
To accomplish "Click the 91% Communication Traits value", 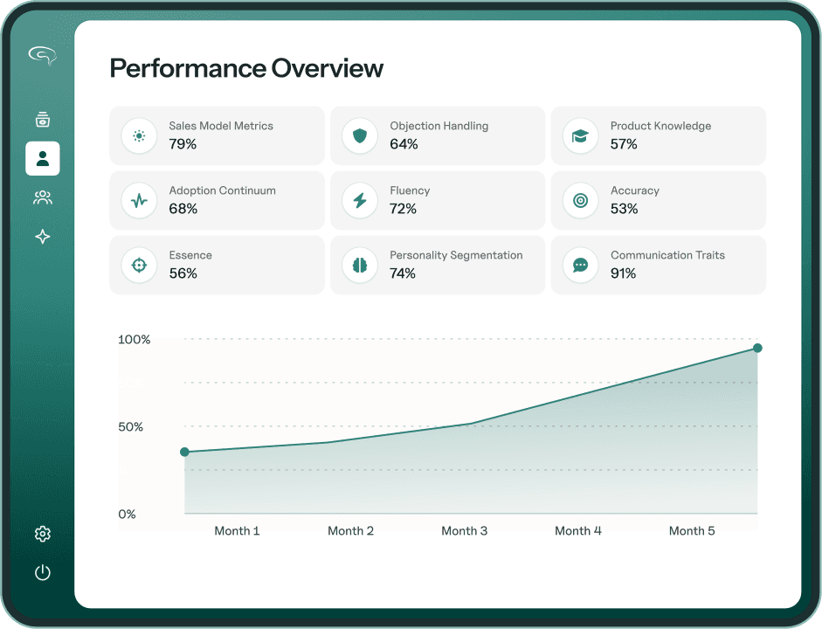I will 624,273.
